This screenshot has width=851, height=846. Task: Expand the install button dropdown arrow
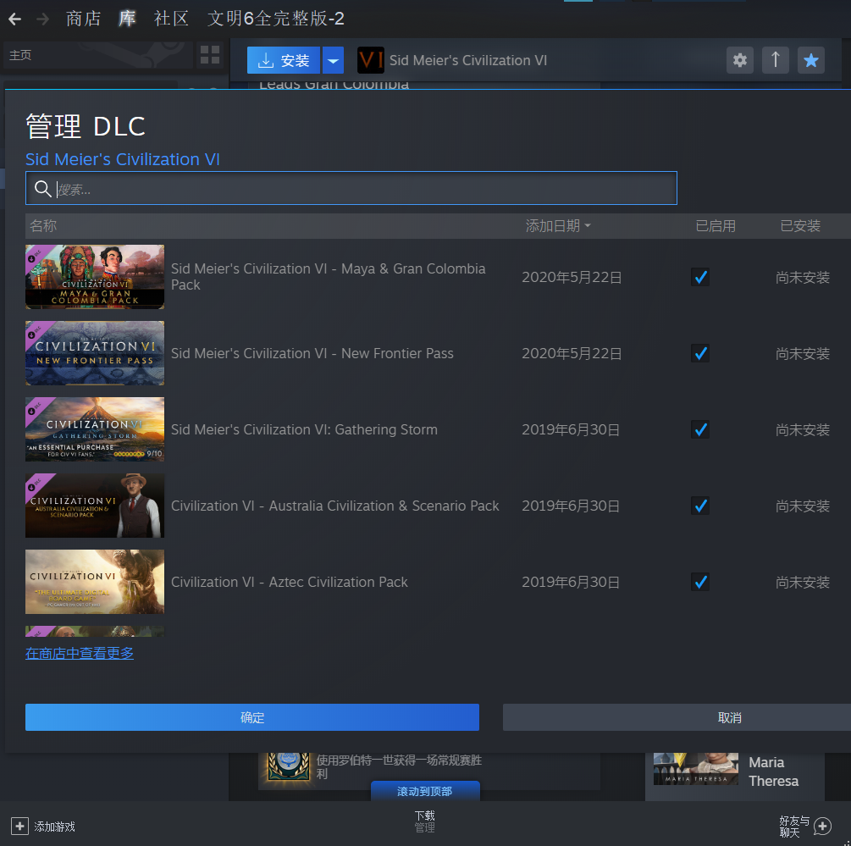(333, 60)
